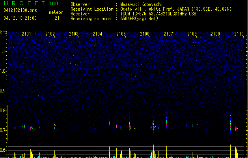Viewport: 248px width, 158px height.
Task: Click the Receiving Location label
Action: click(x=92, y=9)
